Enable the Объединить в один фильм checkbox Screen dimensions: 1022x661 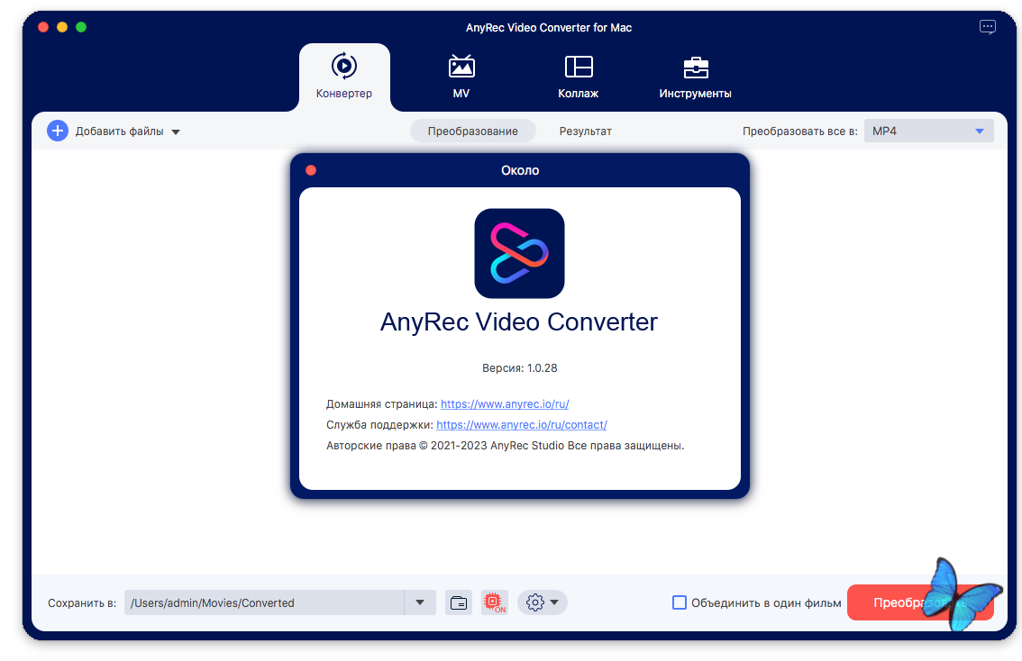click(680, 602)
